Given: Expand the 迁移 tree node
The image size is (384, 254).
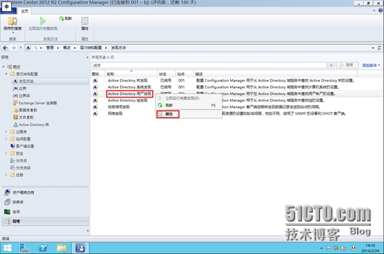Looking at the screenshot, I should [x=6, y=175].
